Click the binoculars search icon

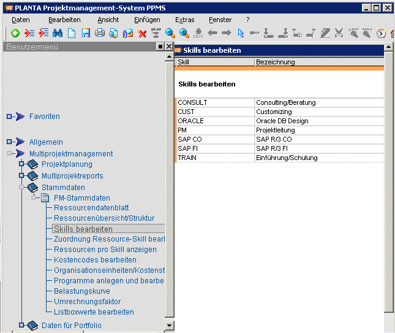tap(58, 33)
